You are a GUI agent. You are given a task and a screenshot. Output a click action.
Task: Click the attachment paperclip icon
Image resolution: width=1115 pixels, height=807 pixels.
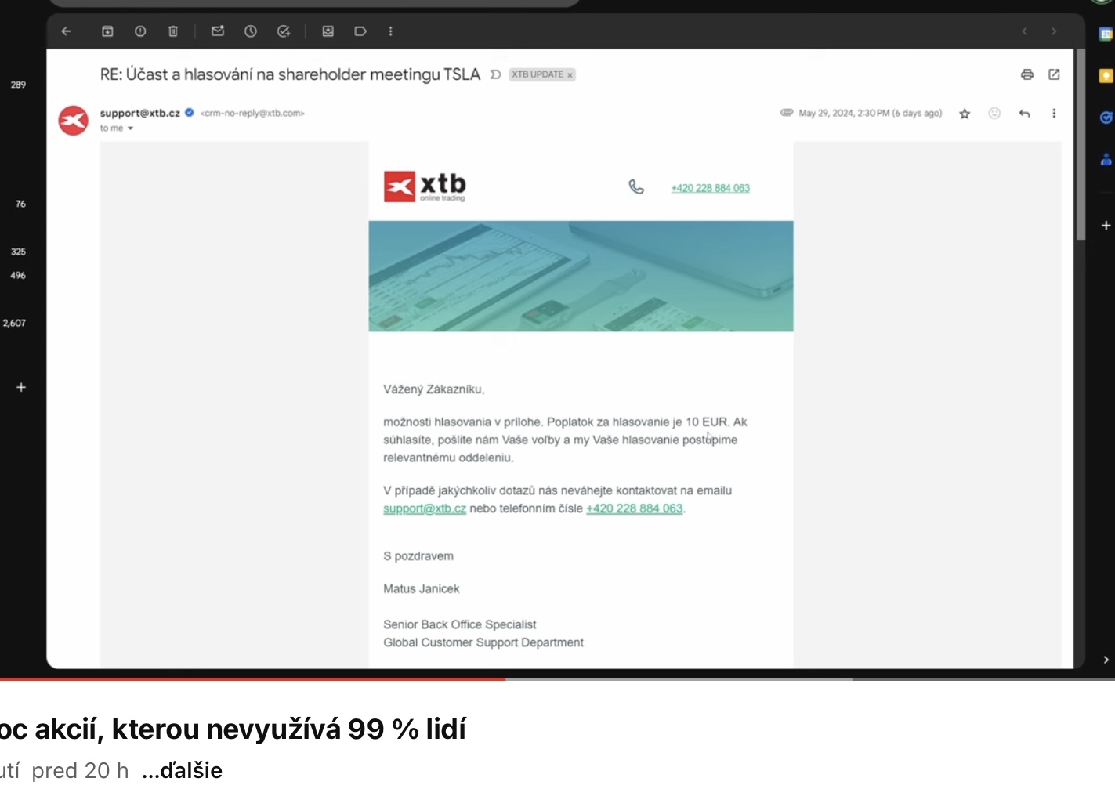(x=787, y=113)
